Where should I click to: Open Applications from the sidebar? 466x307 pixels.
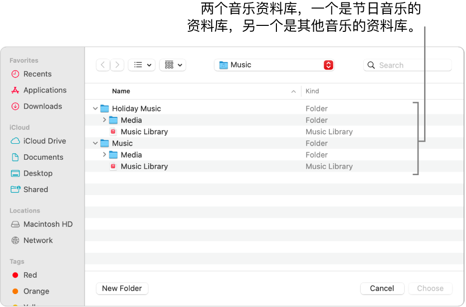(44, 90)
